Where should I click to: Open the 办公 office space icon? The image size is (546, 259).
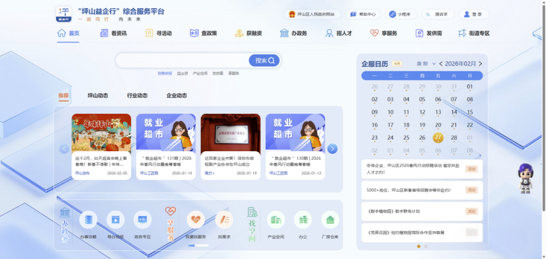coord(303,220)
